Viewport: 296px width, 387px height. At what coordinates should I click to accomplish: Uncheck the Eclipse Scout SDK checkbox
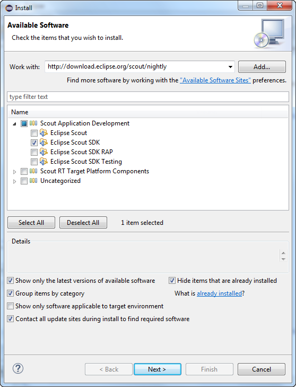[34, 142]
